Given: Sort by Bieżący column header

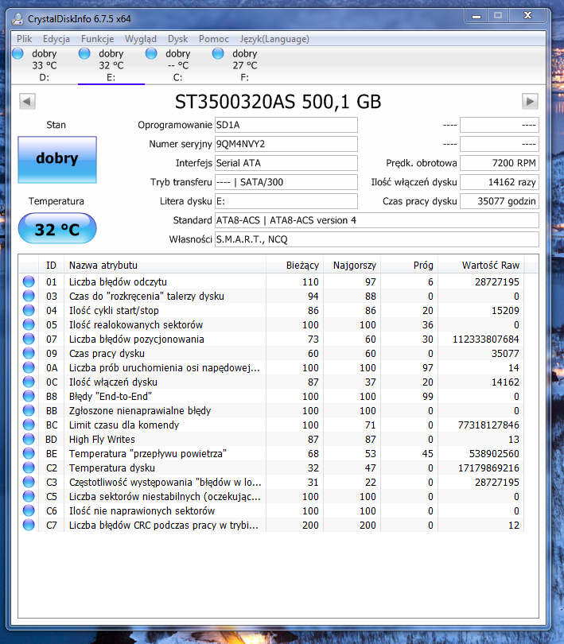Looking at the screenshot, I should click(295, 266).
